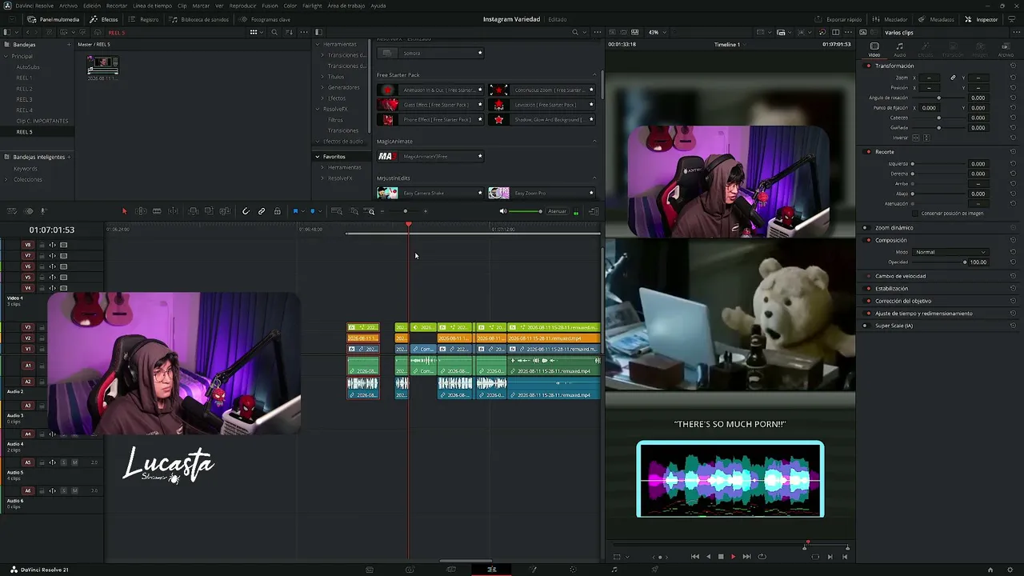Viewport: 1024px width, 576px height.
Task: Open the viewer zoom 43% dropdown
Action: pos(656,32)
